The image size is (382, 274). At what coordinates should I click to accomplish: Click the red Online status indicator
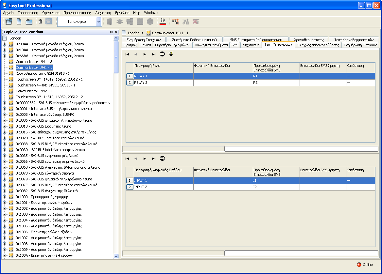(x=359, y=265)
